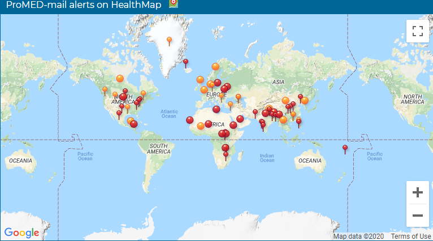Select the red marker on Africa's west coast
Screen dimensions: 433x241
(189, 120)
